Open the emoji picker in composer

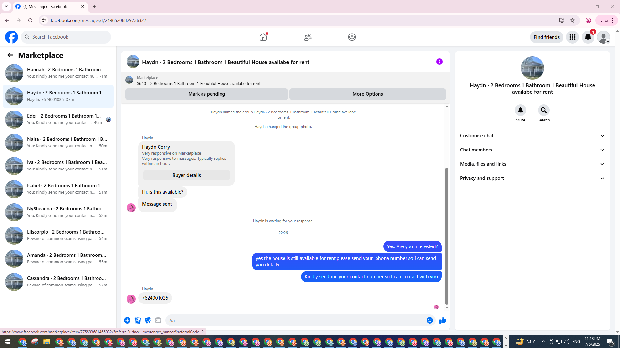click(x=429, y=320)
